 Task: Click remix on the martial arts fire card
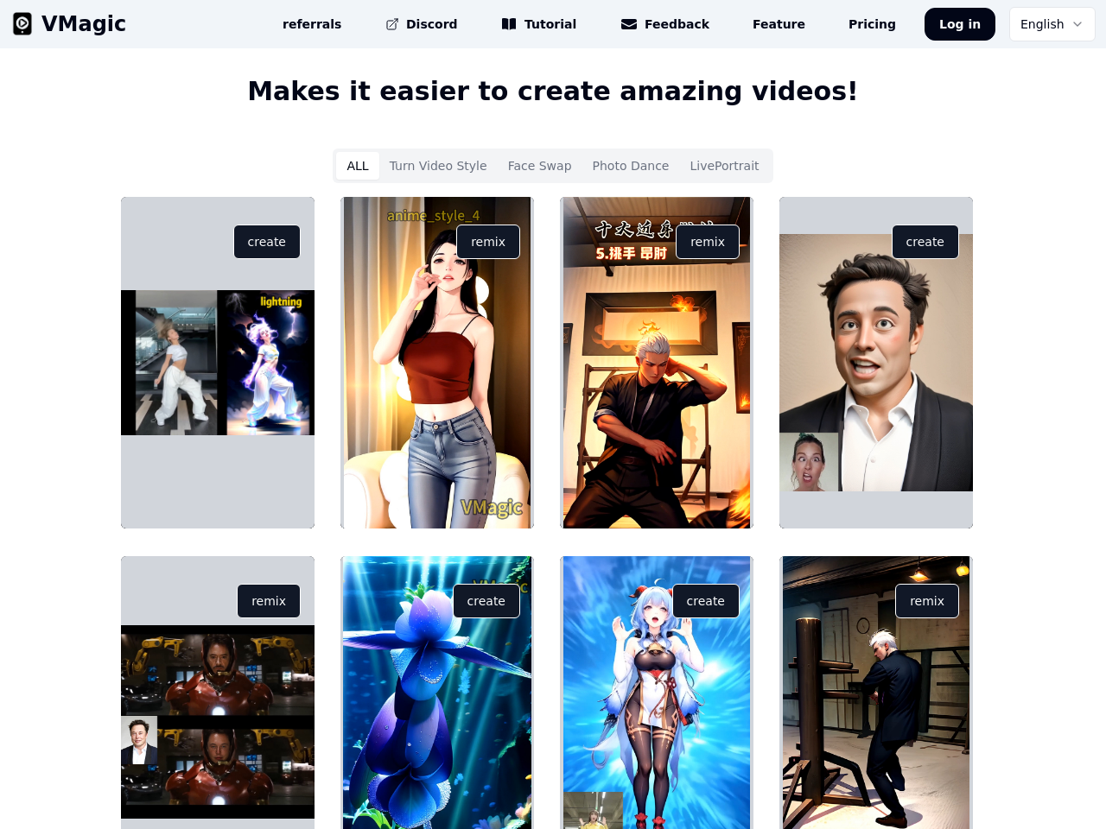tap(708, 242)
